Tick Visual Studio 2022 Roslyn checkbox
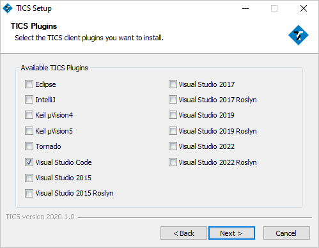The image size is (319, 248). (173, 162)
